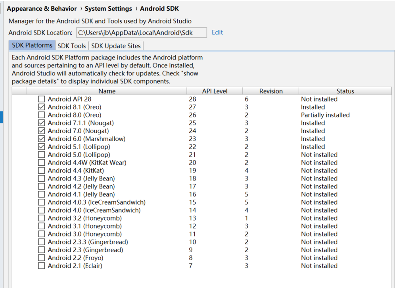
Task: Switch to the SDK Platforms tab
Action: point(32,45)
